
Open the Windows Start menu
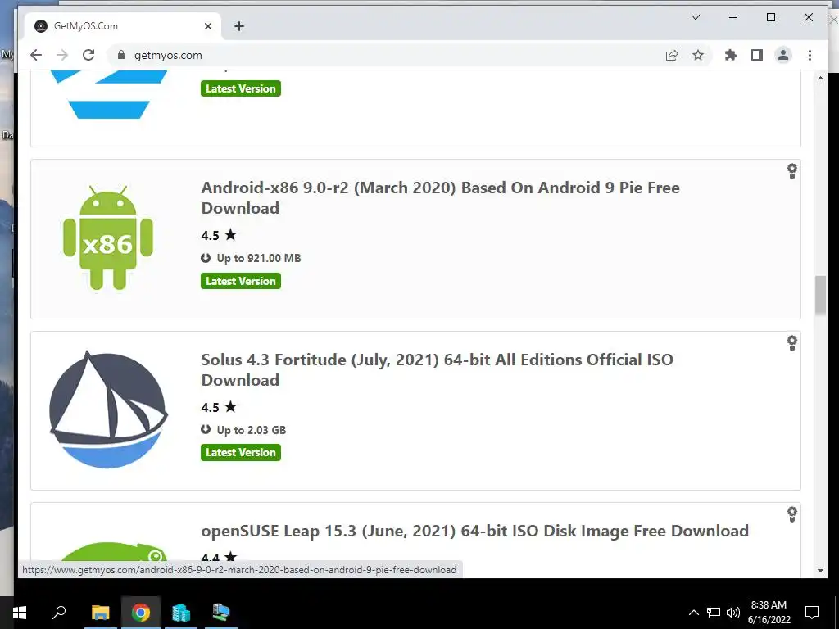click(20, 613)
